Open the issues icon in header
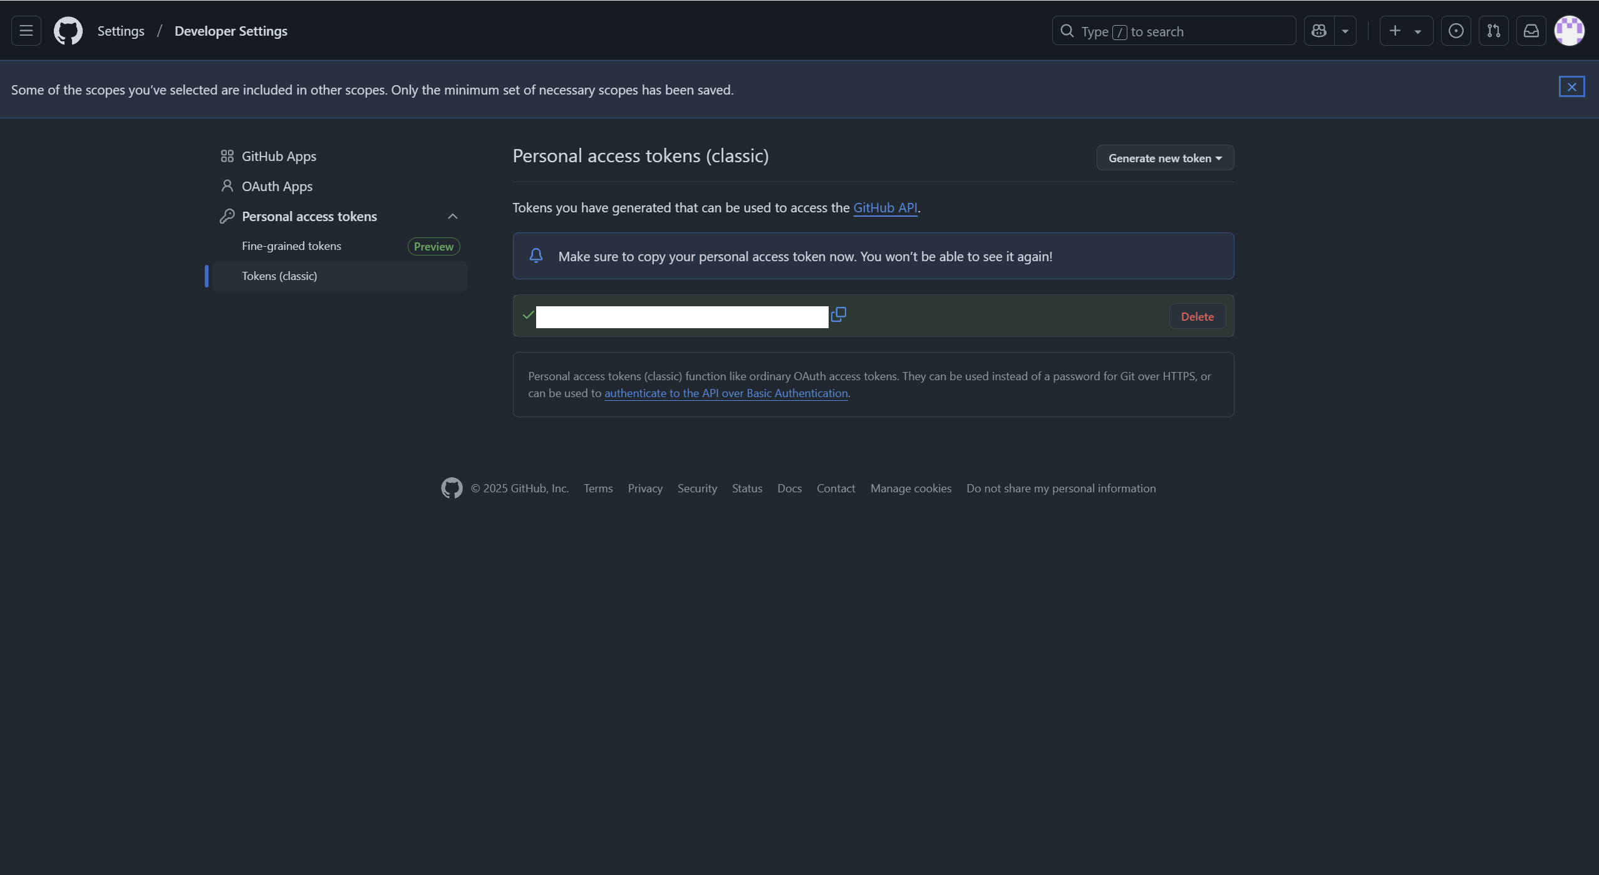The width and height of the screenshot is (1599, 875). (1456, 31)
